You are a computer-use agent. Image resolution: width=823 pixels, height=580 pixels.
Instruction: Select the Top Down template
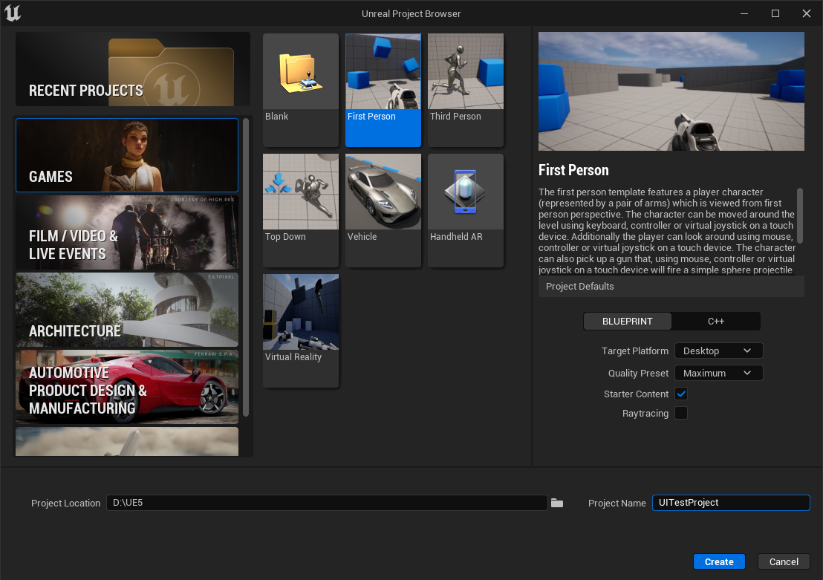pyautogui.click(x=301, y=210)
